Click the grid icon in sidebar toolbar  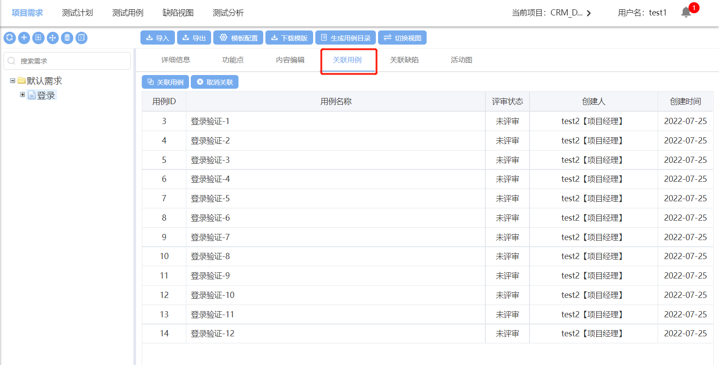(38, 38)
